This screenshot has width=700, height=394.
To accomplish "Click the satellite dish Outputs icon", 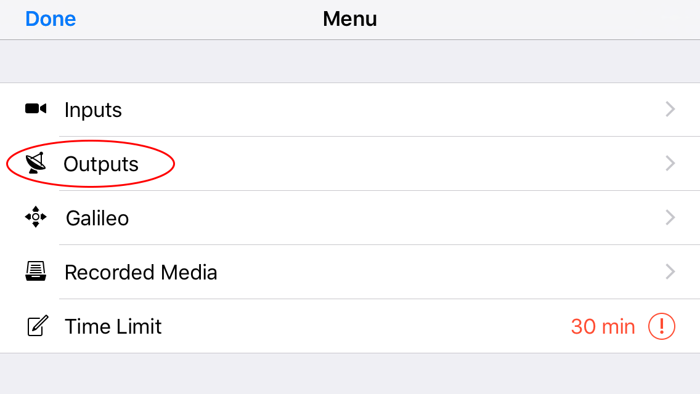I will click(x=36, y=163).
